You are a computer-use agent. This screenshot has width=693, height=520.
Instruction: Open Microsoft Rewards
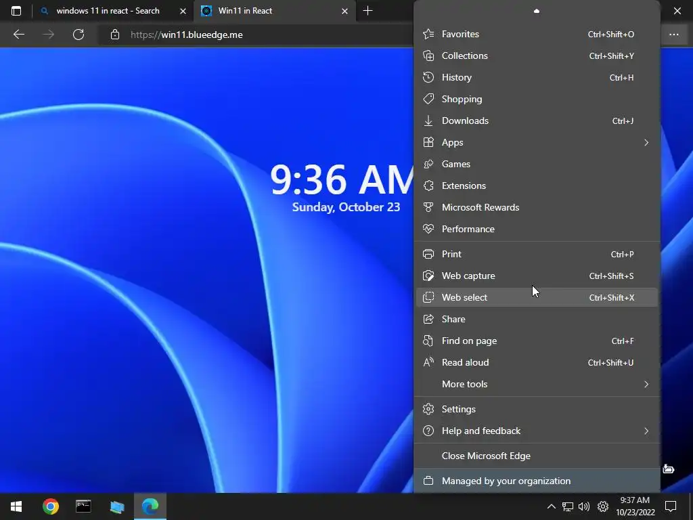(537, 207)
